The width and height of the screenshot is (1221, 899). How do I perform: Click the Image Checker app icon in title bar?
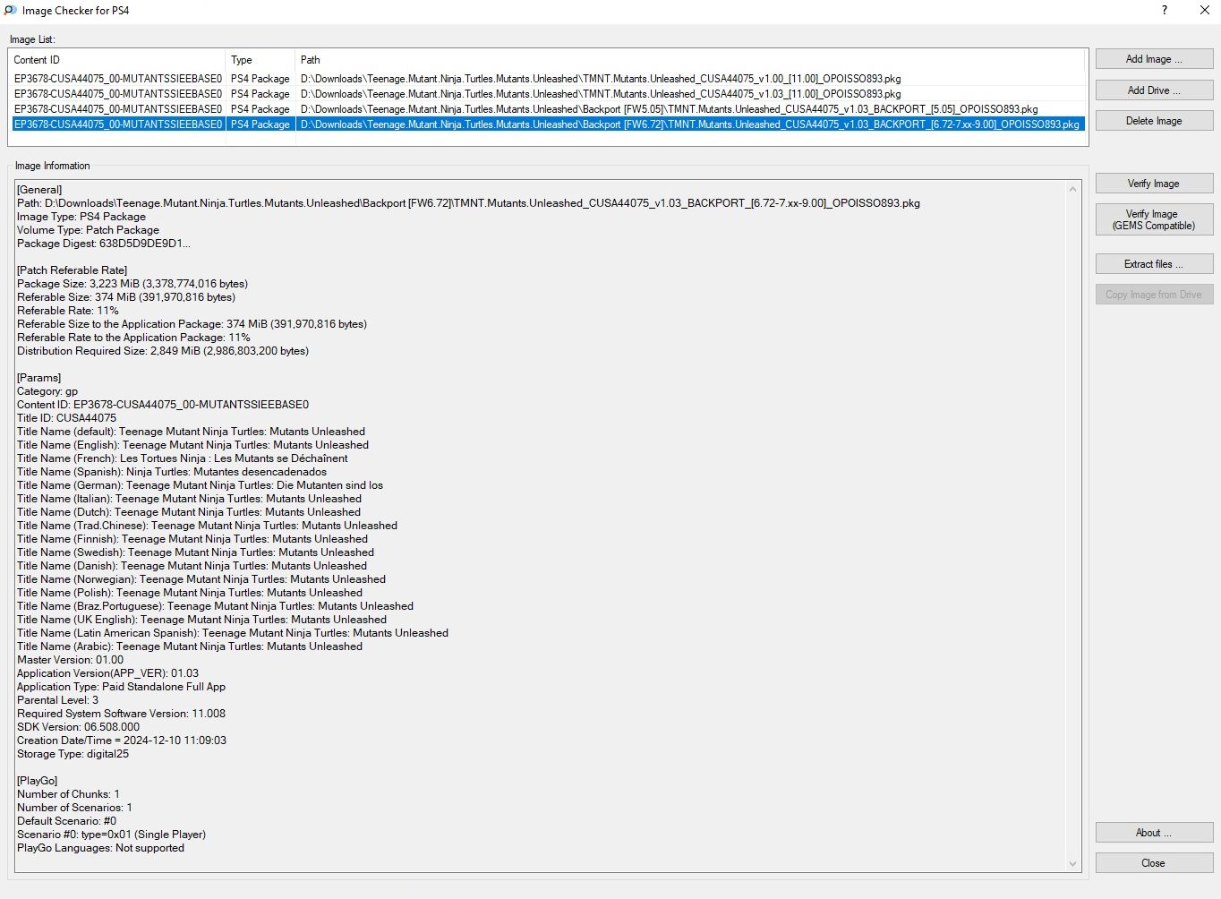tap(10, 11)
